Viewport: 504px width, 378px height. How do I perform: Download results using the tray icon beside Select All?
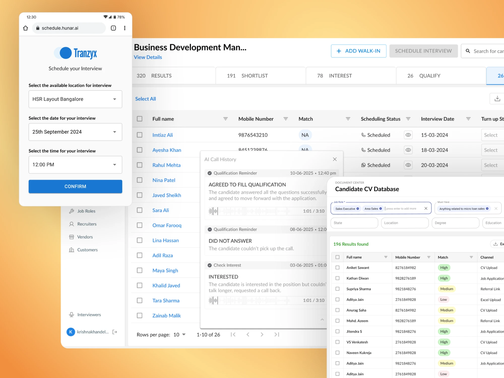pyautogui.click(x=497, y=99)
